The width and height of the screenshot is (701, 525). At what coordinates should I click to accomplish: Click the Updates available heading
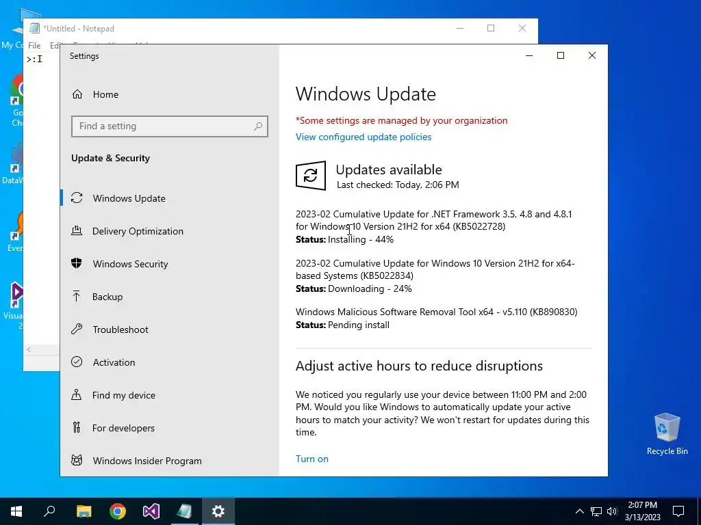(x=389, y=170)
